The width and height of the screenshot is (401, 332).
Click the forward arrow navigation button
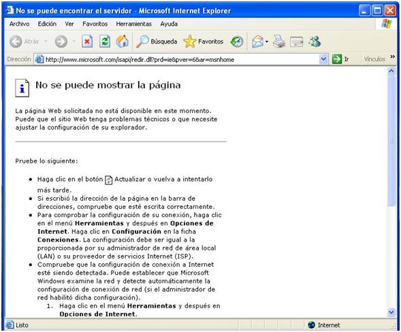tap(61, 41)
